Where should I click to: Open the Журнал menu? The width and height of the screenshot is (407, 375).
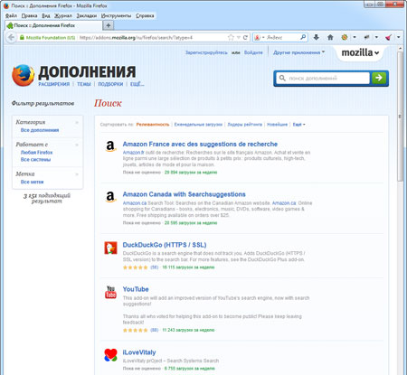tap(63, 15)
